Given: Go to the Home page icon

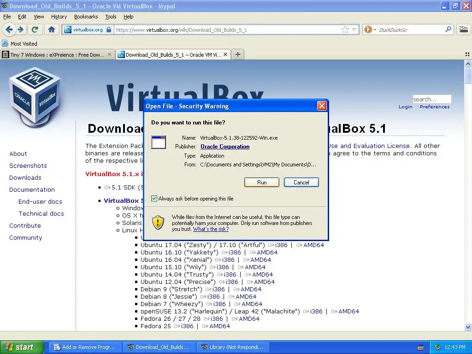Looking at the screenshot, I should point(52,29).
